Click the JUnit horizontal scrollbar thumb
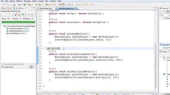The width and height of the screenshot is (170, 95). pyautogui.click(x=13, y=64)
